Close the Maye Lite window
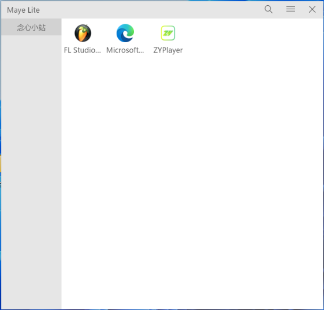The width and height of the screenshot is (324, 310). click(312, 9)
